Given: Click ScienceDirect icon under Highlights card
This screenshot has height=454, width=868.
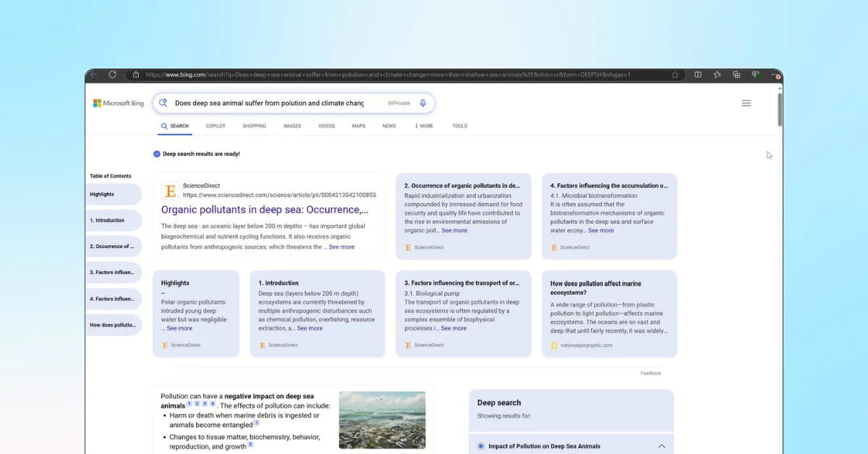Looking at the screenshot, I should [165, 346].
